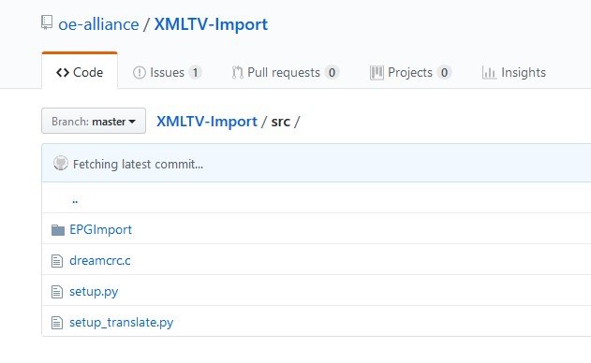Viewport: 591px width, 363px height.
Task: Click the dreamcrc.c file icon
Action: 57,261
